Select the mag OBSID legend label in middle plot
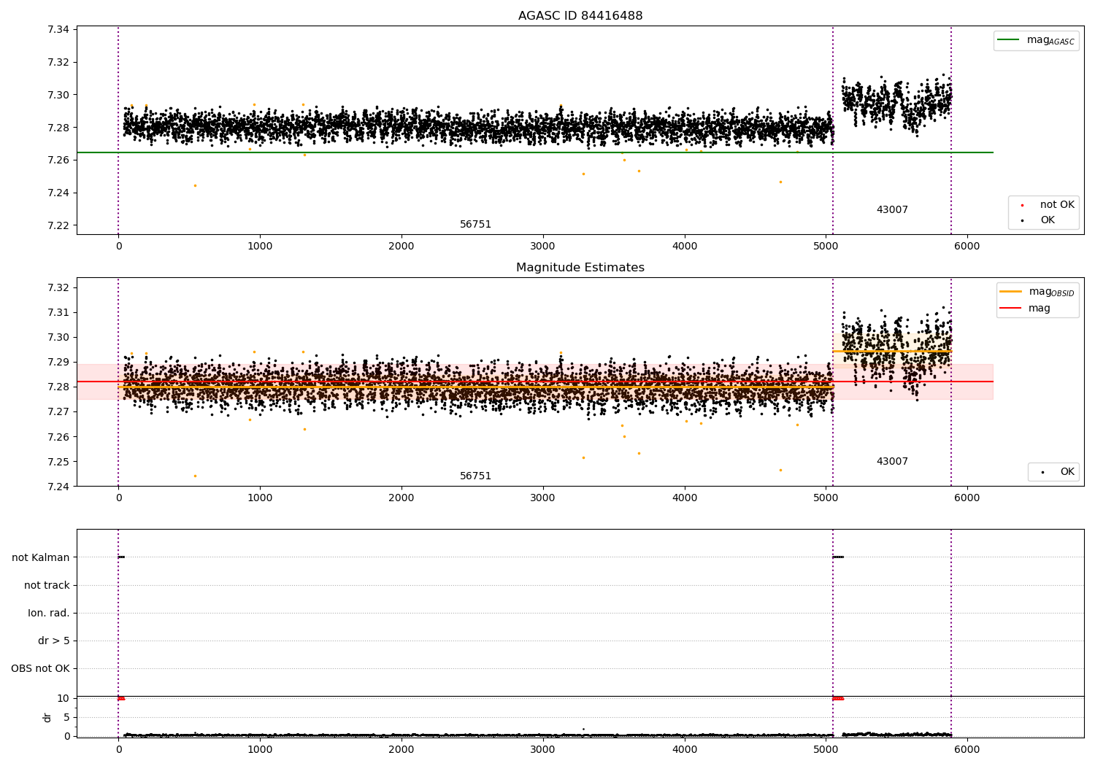The width and height of the screenshot is (1095, 766). tap(1052, 292)
